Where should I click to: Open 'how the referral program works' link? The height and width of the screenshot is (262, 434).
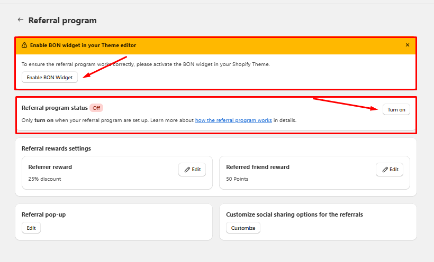click(x=233, y=120)
